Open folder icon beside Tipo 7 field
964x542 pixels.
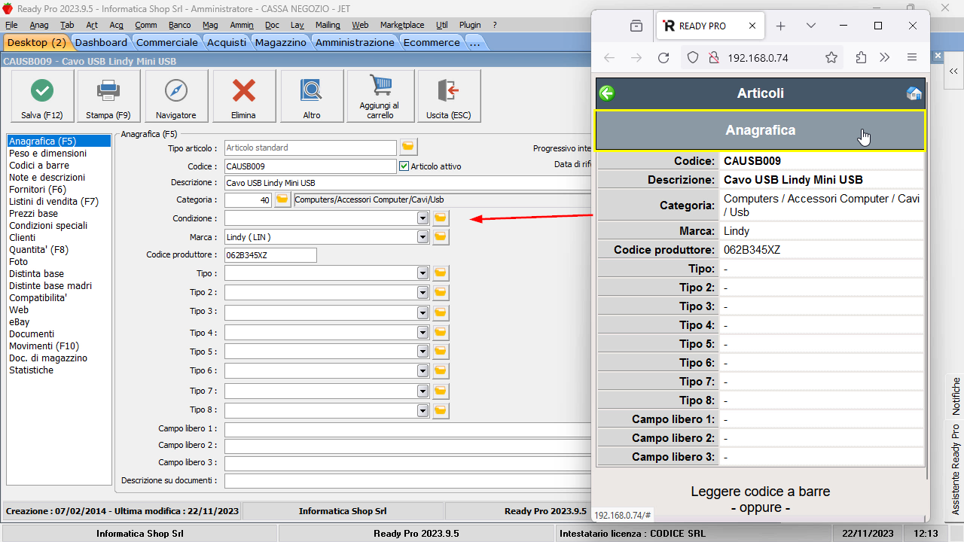pyautogui.click(x=441, y=391)
